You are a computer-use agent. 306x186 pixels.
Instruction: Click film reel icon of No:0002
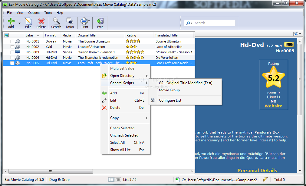(18, 47)
